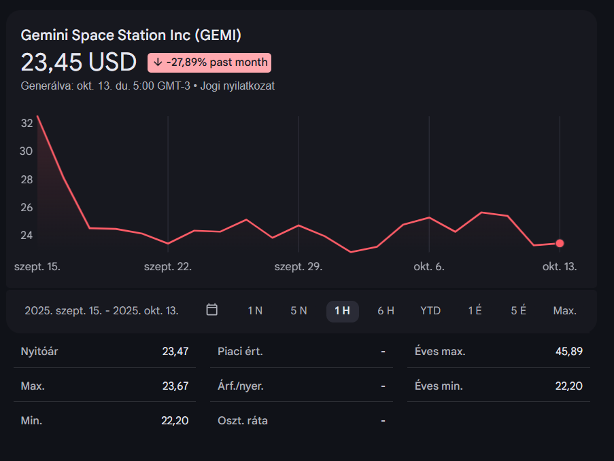This screenshot has height=461, width=614.
Task: Click the down arrow in percentage badge
Action: pyautogui.click(x=158, y=62)
